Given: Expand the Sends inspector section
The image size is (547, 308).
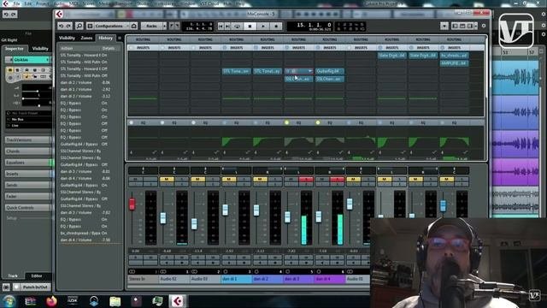Looking at the screenshot, I should (x=28, y=185).
